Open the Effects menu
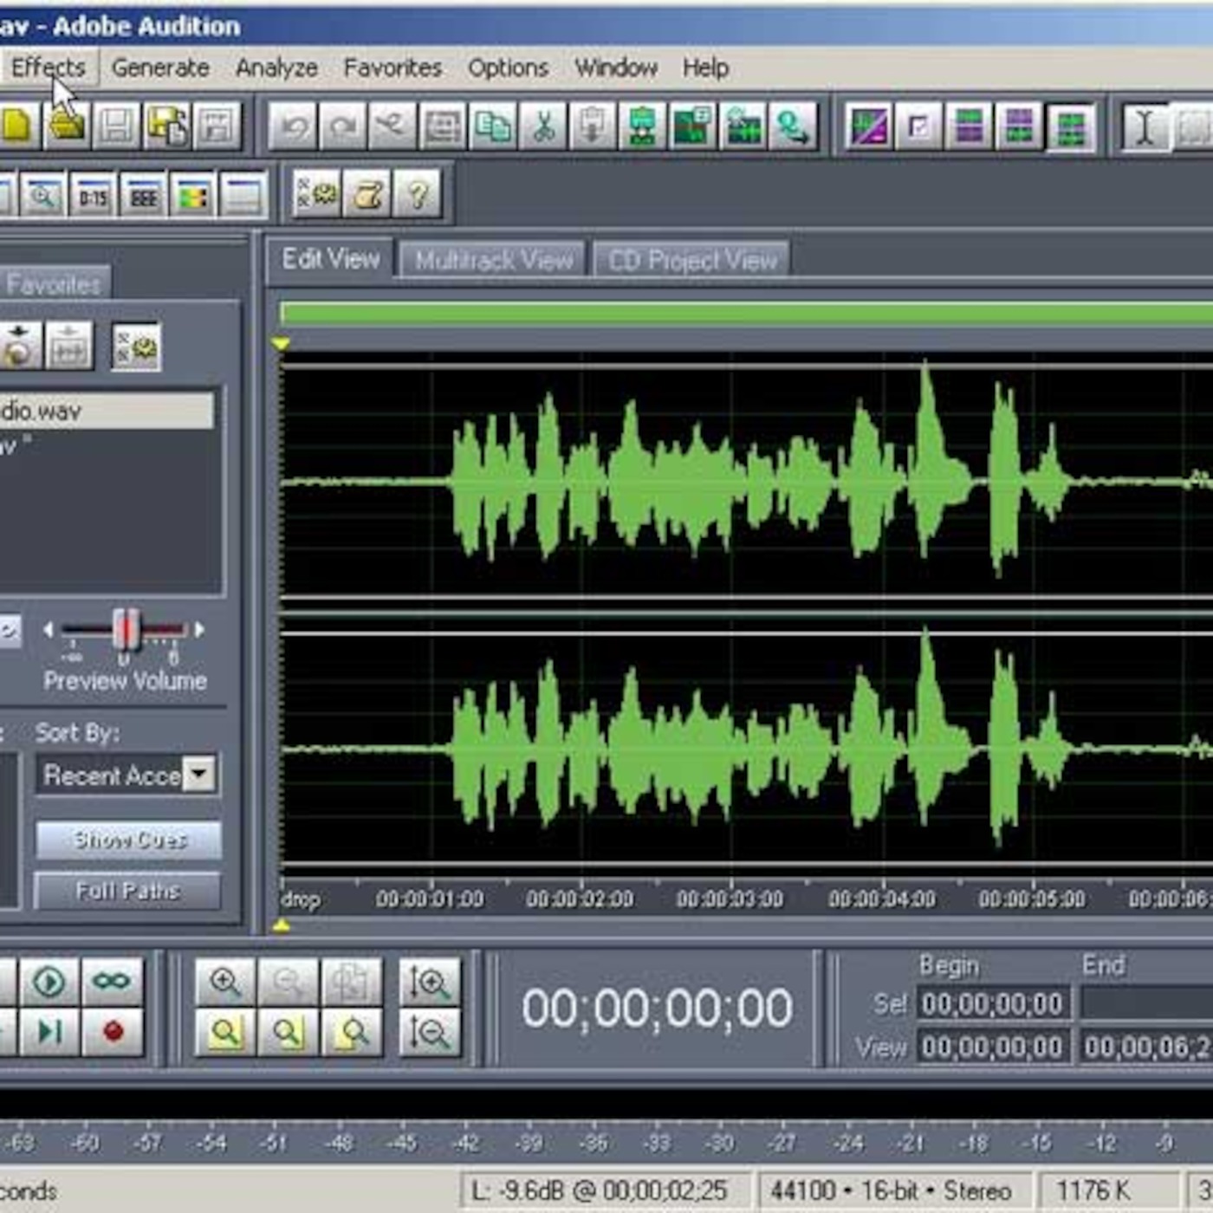 (49, 68)
